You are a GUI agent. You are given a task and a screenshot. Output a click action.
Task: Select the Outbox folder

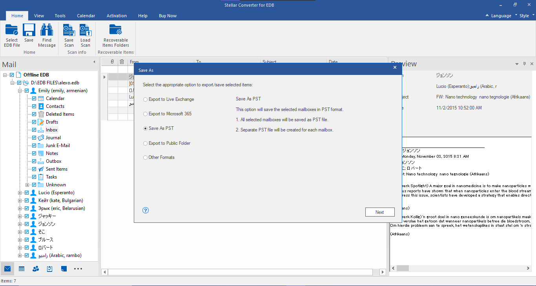[x=54, y=161]
